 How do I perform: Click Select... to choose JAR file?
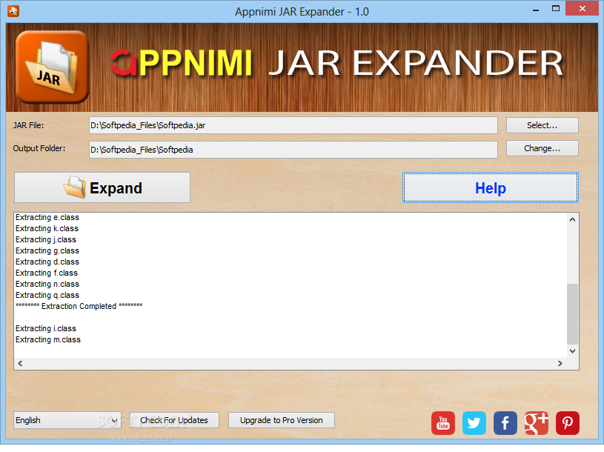click(x=542, y=125)
